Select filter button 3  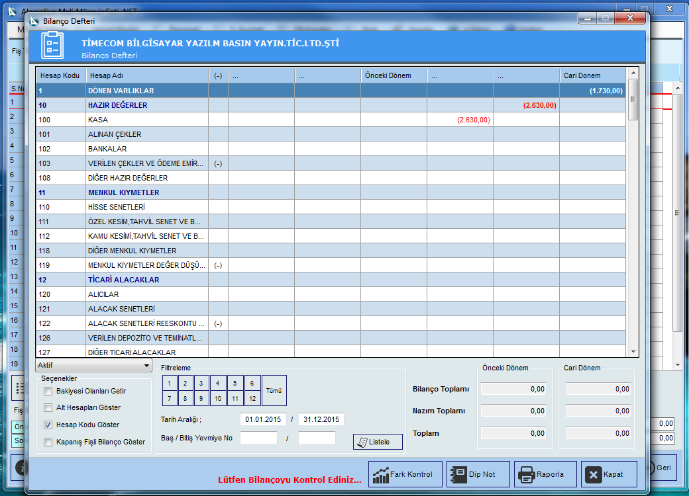pos(201,384)
